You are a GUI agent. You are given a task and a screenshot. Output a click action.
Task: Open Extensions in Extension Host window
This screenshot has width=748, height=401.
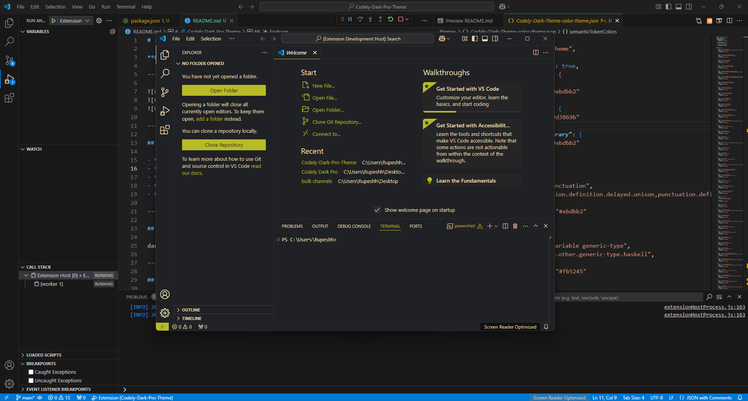tap(165, 130)
